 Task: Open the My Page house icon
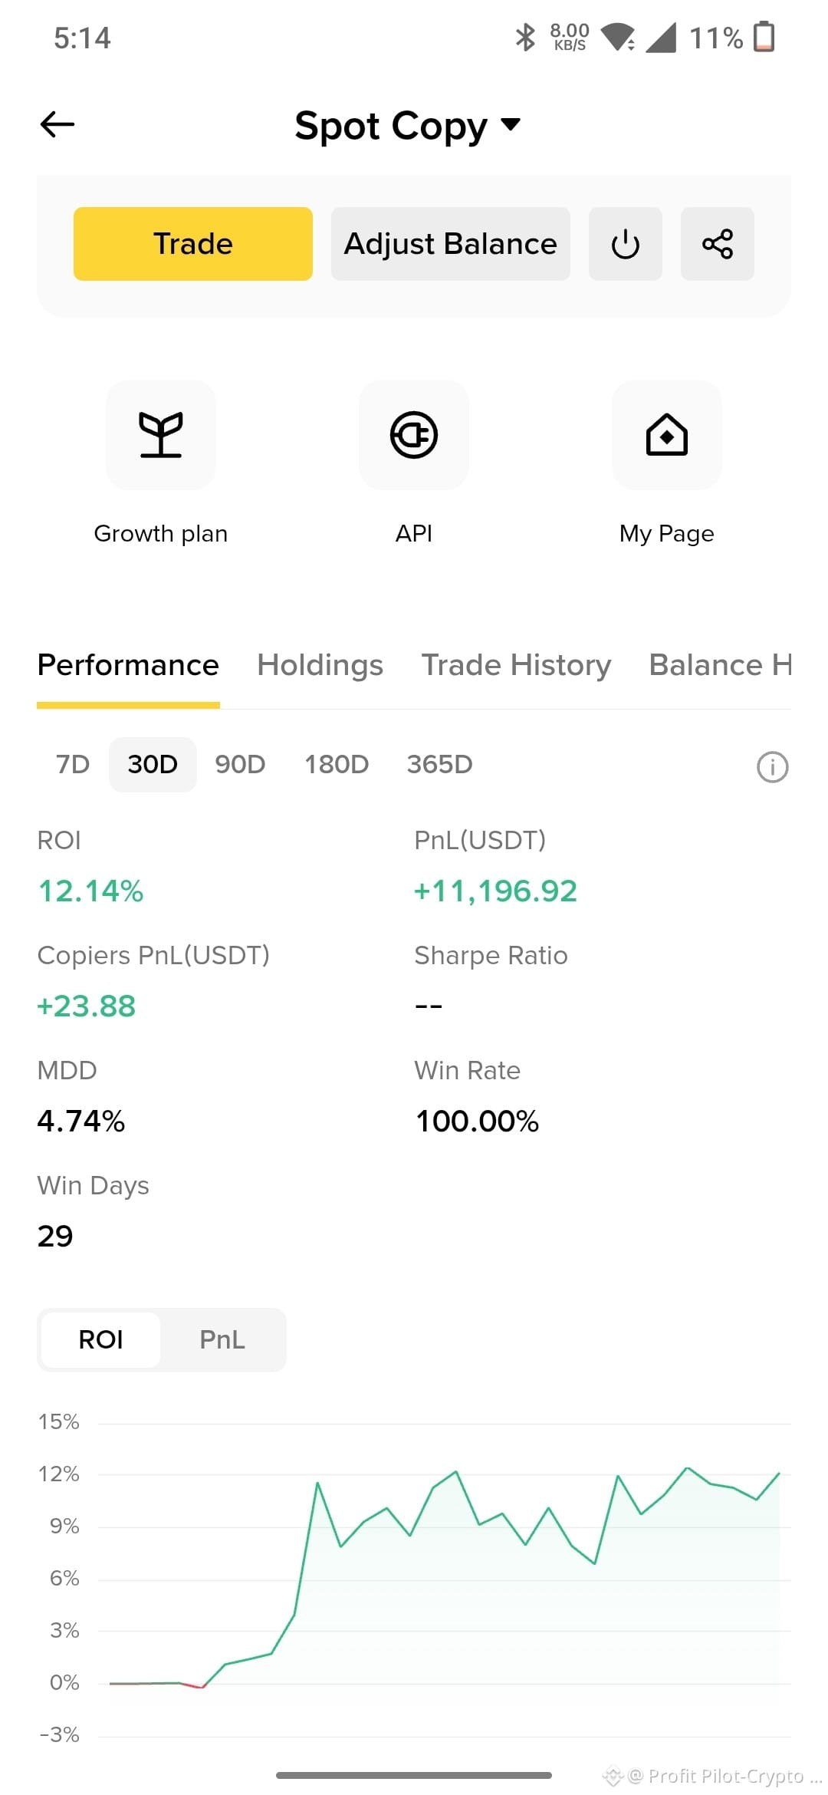point(667,435)
